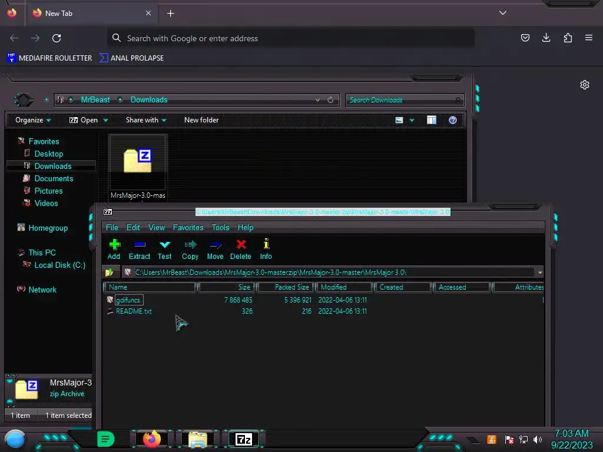This screenshot has height=452, width=603.
Task: Close the New Tab tab
Action: [x=148, y=13]
